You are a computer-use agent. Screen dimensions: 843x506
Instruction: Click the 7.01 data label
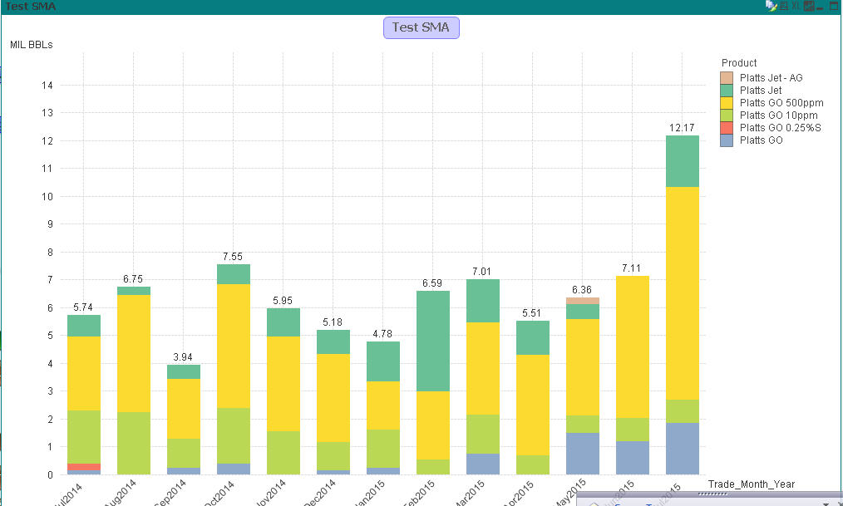pyautogui.click(x=481, y=272)
